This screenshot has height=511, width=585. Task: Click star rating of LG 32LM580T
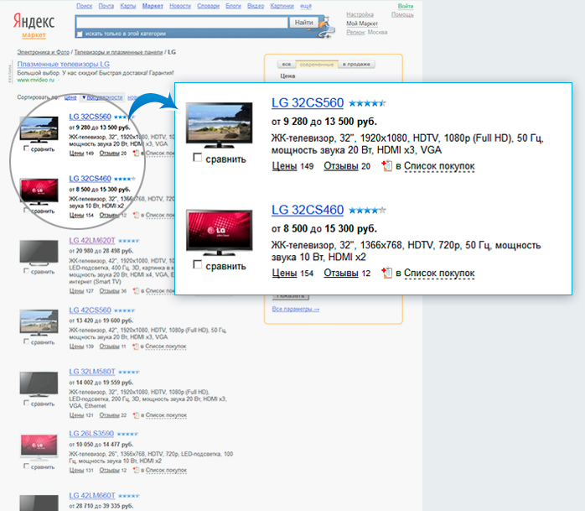pos(129,372)
